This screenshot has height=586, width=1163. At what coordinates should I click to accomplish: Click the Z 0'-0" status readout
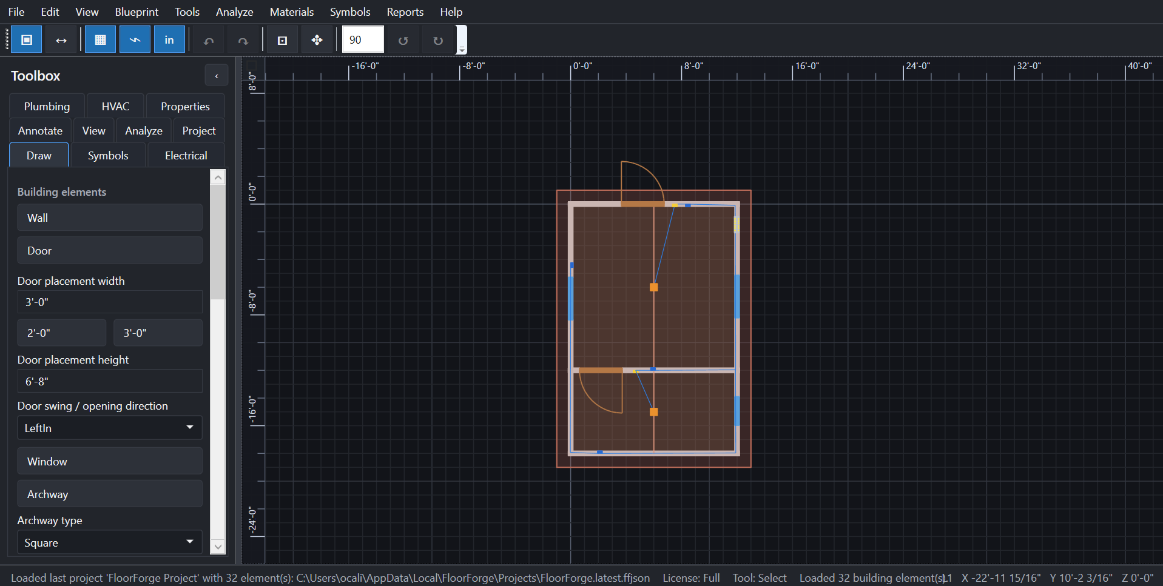point(1138,578)
